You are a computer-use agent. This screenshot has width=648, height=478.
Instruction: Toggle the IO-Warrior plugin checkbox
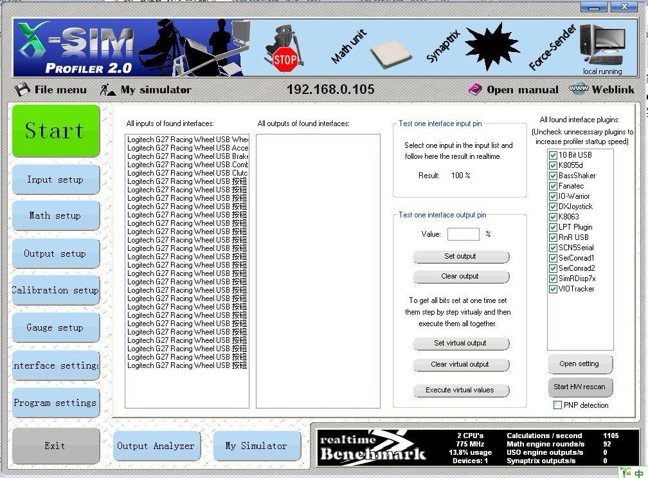(553, 196)
